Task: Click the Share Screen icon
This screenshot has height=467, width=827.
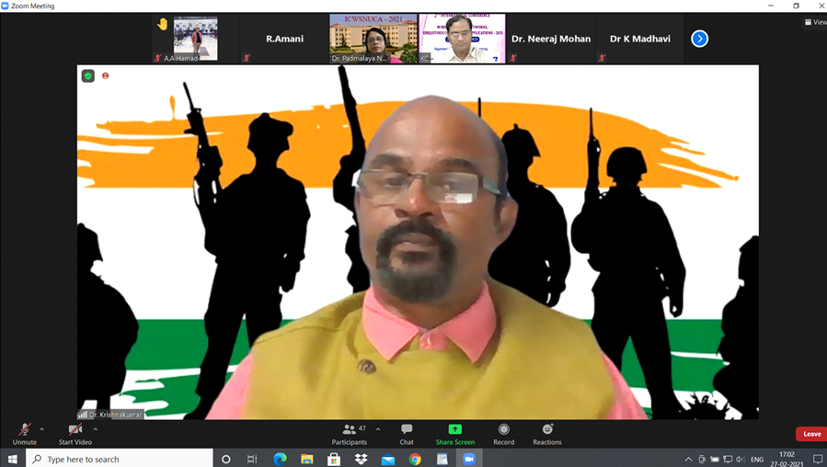Action: [x=454, y=433]
